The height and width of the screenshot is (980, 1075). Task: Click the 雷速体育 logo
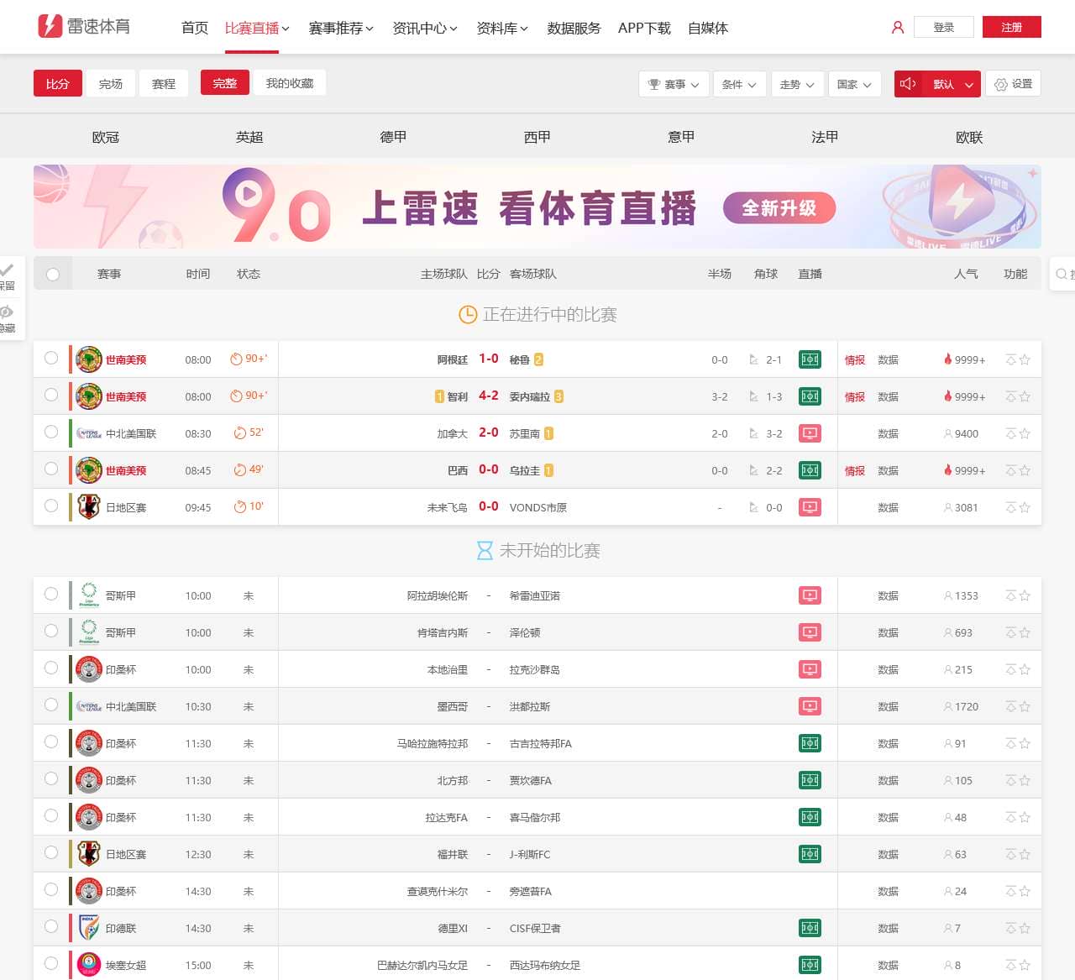click(84, 26)
